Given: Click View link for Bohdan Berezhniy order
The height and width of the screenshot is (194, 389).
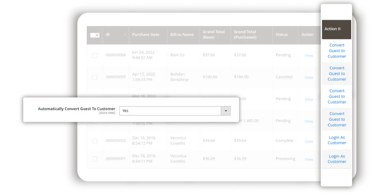Looking at the screenshot, I should pyautogui.click(x=309, y=78).
